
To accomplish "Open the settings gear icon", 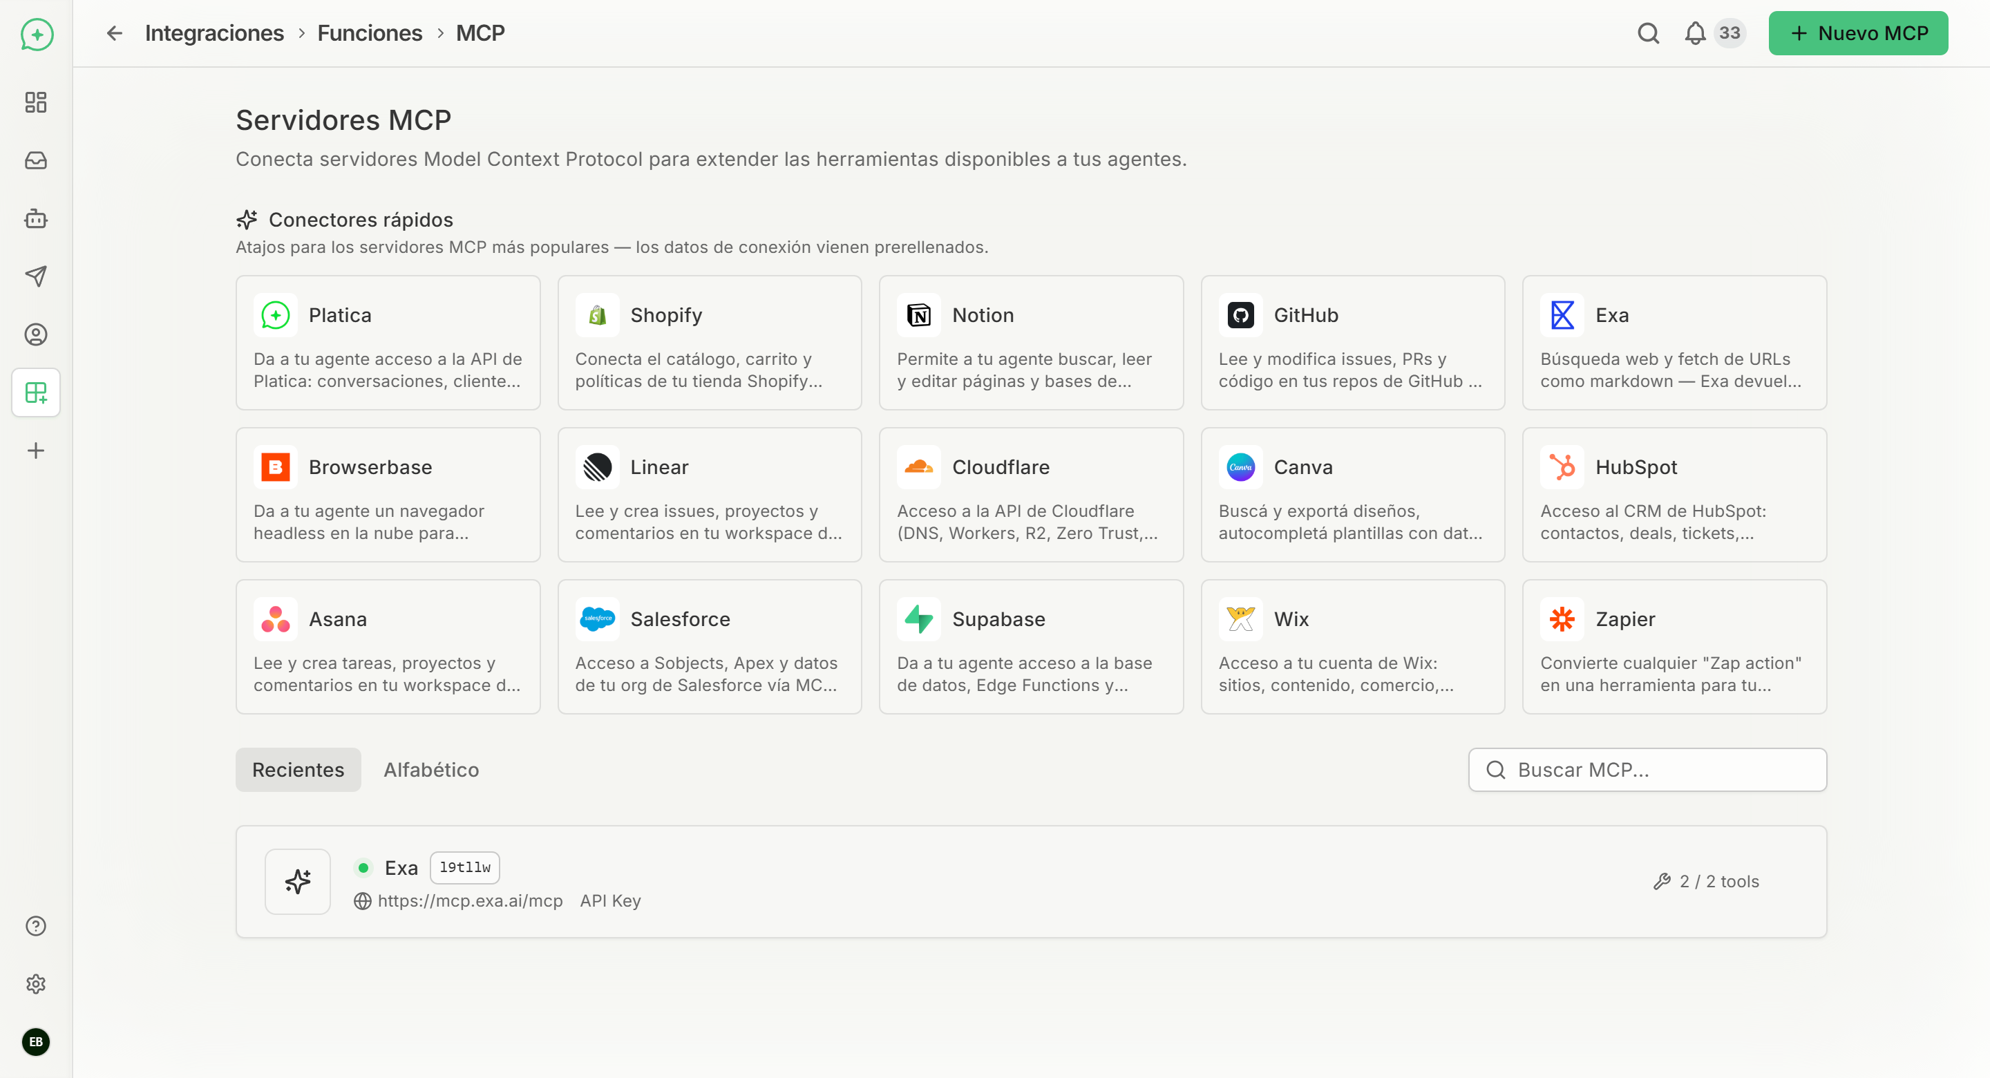I will coord(35,984).
